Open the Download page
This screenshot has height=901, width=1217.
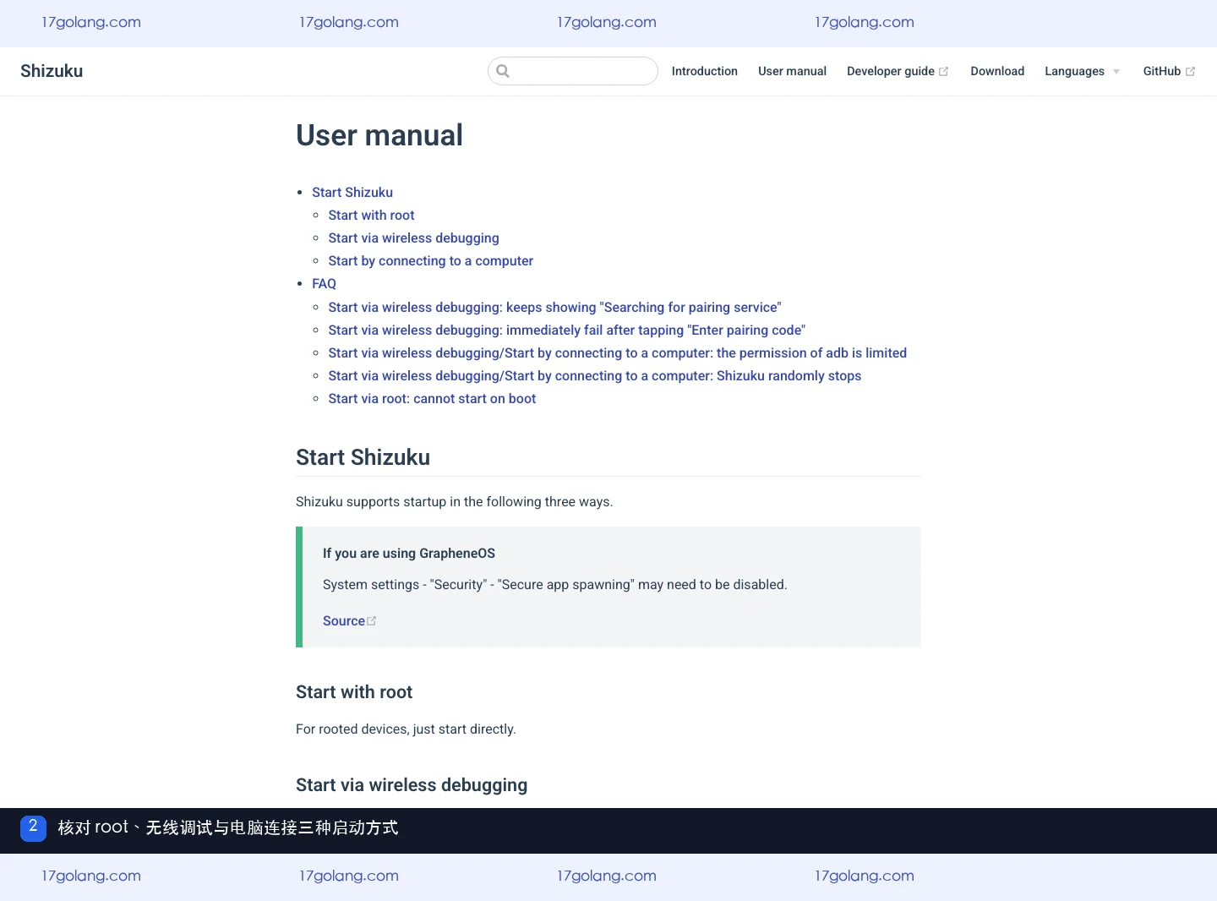point(997,71)
